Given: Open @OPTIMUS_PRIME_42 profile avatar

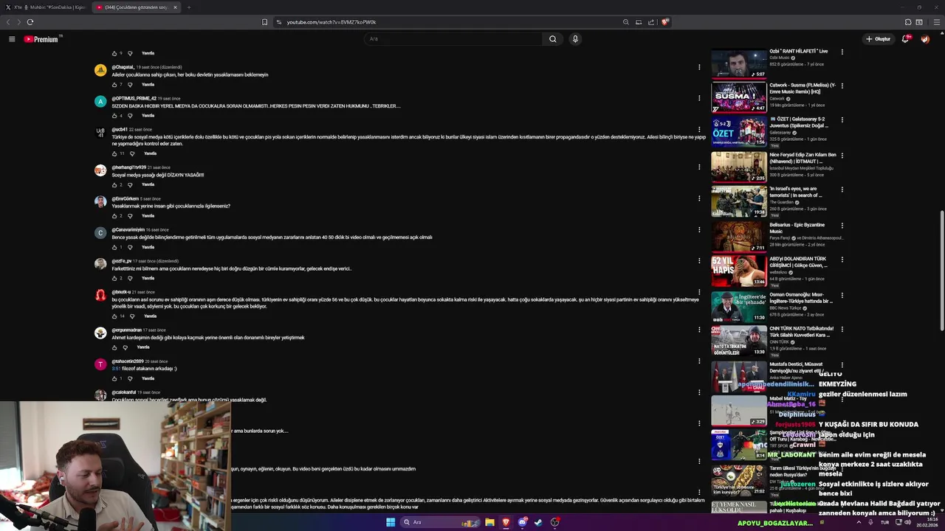Looking at the screenshot, I should (x=100, y=101).
